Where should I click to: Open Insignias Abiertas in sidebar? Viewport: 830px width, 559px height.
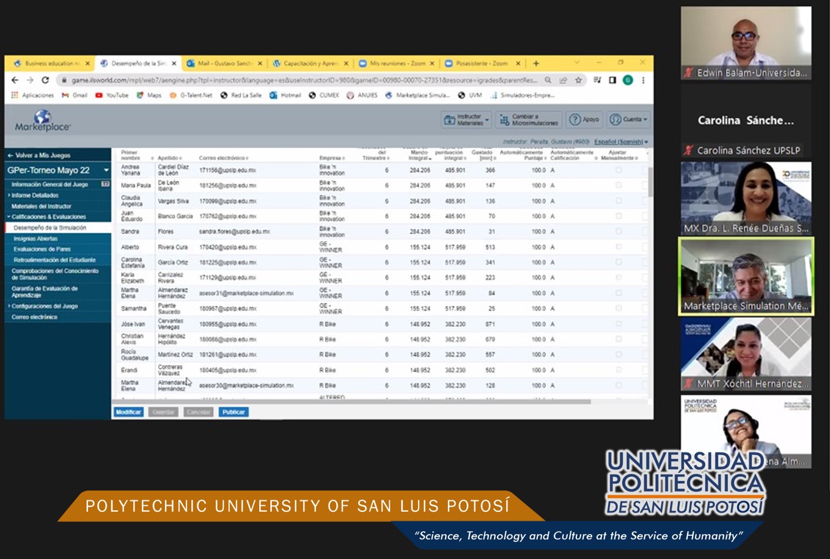35,239
